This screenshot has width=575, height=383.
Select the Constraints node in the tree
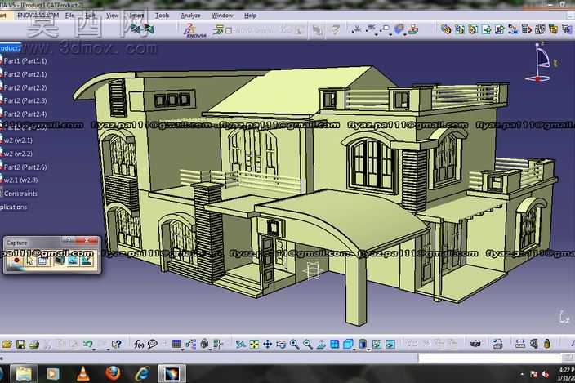point(20,194)
